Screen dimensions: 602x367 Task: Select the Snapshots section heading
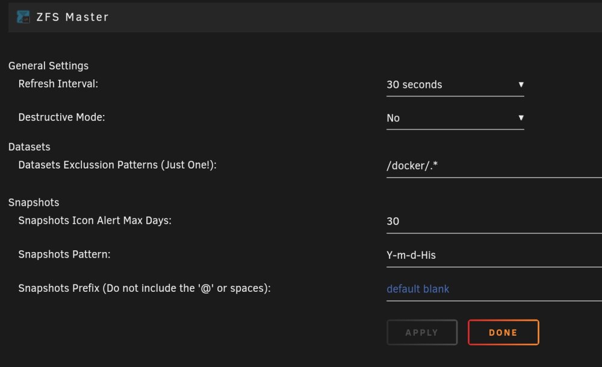(x=34, y=203)
